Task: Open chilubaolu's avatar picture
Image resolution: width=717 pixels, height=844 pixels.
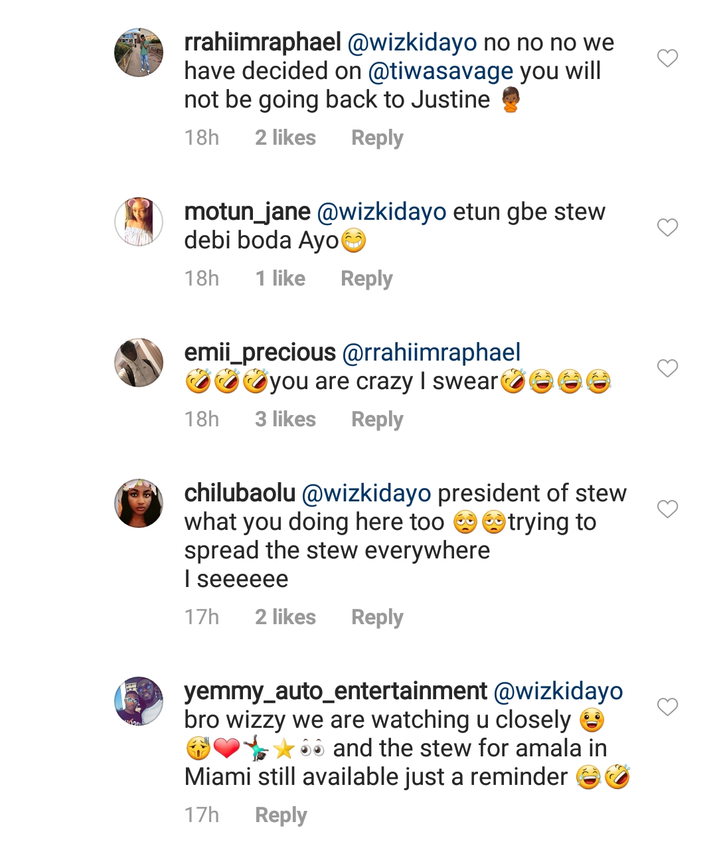Action: pos(139,503)
